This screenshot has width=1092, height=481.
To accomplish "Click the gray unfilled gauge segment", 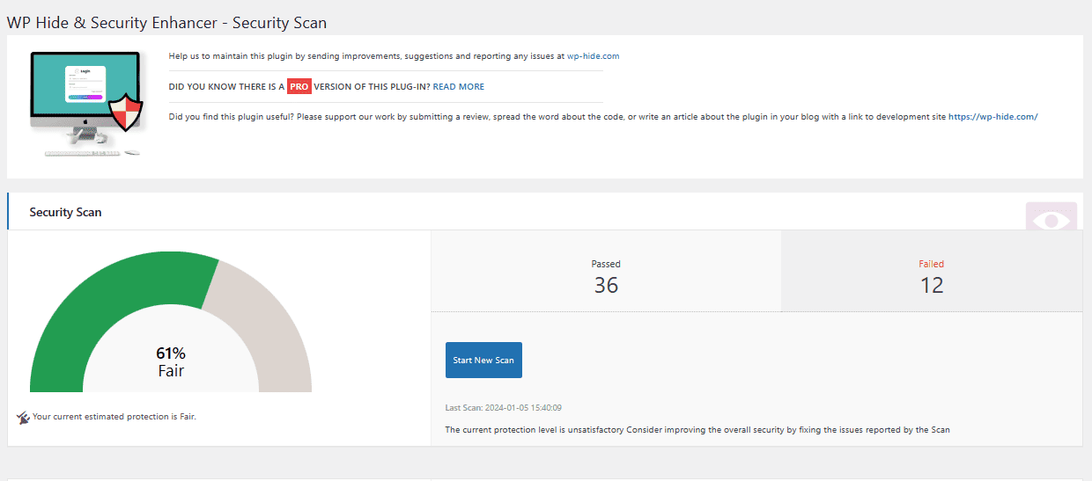I will coord(264,317).
